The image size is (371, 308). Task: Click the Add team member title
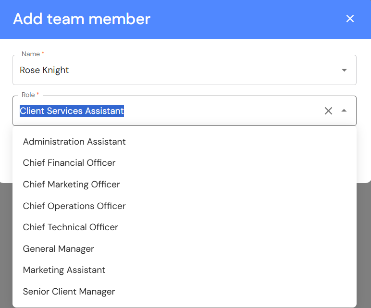click(82, 19)
